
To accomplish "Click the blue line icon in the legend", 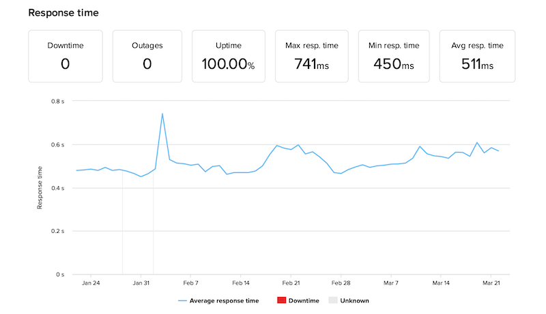I will coord(182,300).
